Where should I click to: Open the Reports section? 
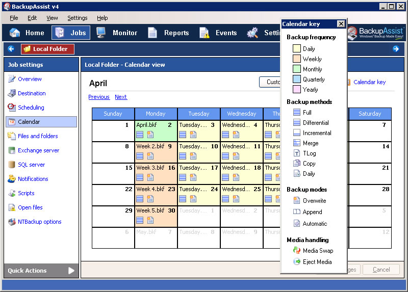click(168, 33)
